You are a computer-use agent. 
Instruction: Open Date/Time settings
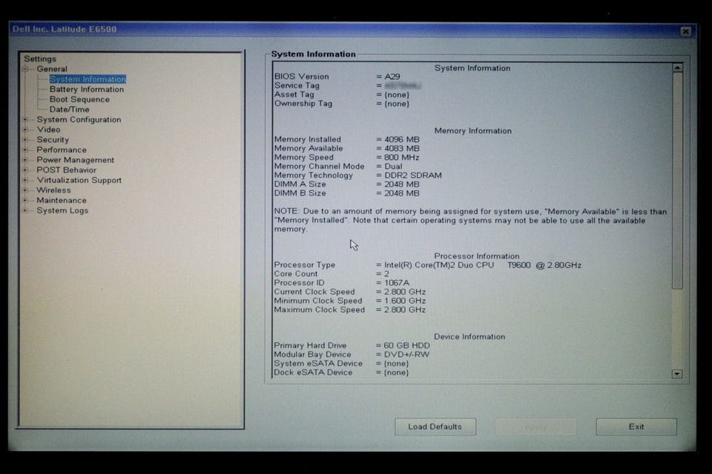point(70,110)
